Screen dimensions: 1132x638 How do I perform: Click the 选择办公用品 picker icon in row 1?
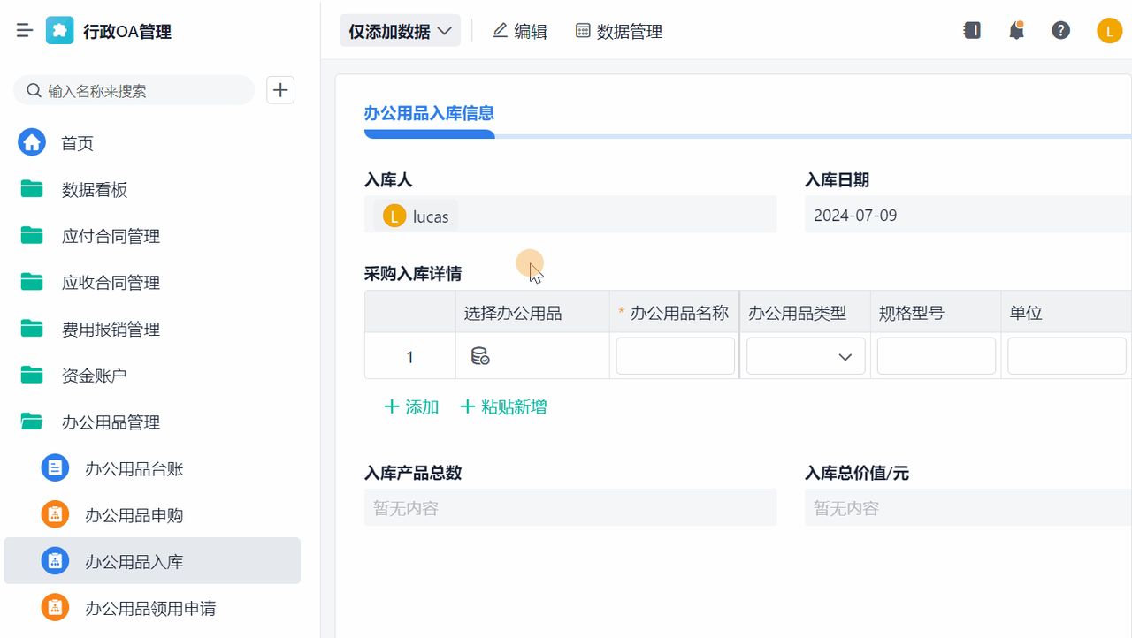click(479, 355)
